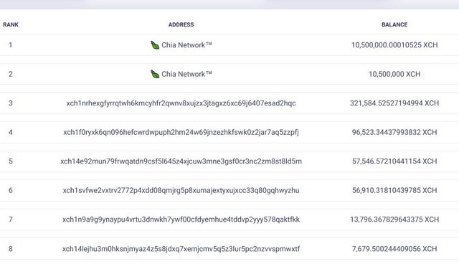Screen dimensions: 459x264
Task: Open the rank 1 Chia Network™ address
Action: pyautogui.click(x=186, y=45)
